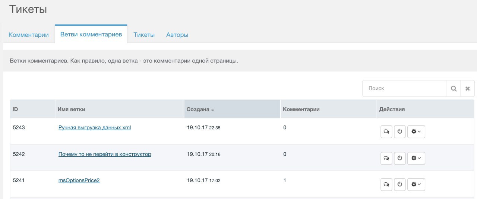477x199 pixels.
Task: Open gear dropdown for thread 5242
Action: point(416,158)
